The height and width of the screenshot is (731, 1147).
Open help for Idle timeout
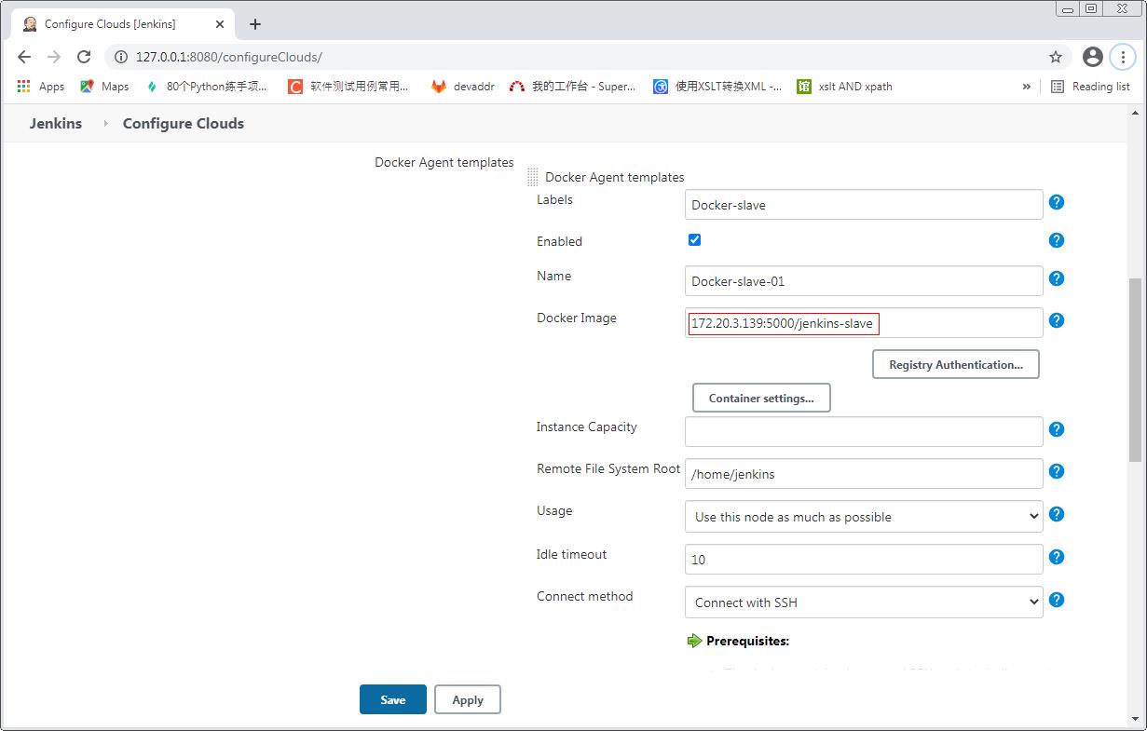click(1057, 557)
